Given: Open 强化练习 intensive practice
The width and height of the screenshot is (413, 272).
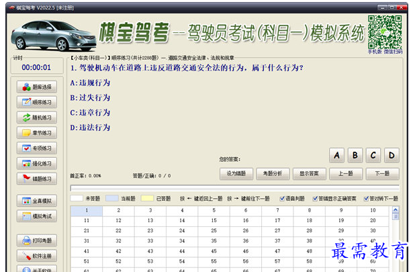Looking at the screenshot, I should pyautogui.click(x=37, y=163).
